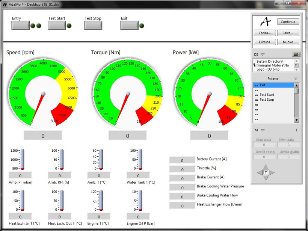Open the Pulsante dropdown arrow
Image resolution: width=308 pixels, height=231 pixels.
coord(296,79)
